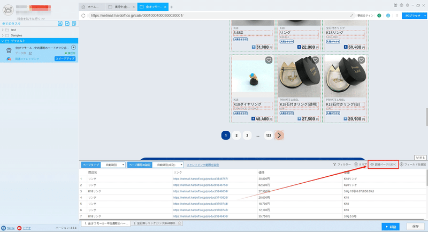The image size is (428, 232).
Task: Click the data table vertical scrollbar
Action: click(426, 178)
